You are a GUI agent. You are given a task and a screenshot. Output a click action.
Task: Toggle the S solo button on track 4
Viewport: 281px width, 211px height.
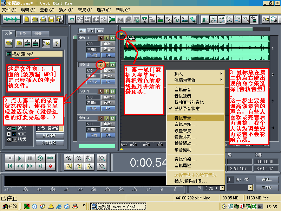107,119
